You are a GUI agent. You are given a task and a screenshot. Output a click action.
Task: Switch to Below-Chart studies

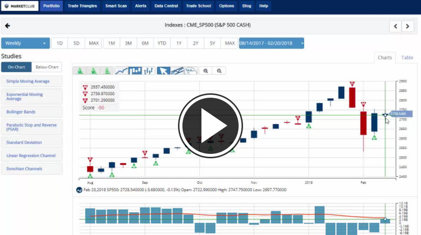pos(47,67)
